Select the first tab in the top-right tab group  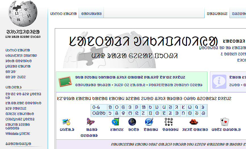click(217, 13)
